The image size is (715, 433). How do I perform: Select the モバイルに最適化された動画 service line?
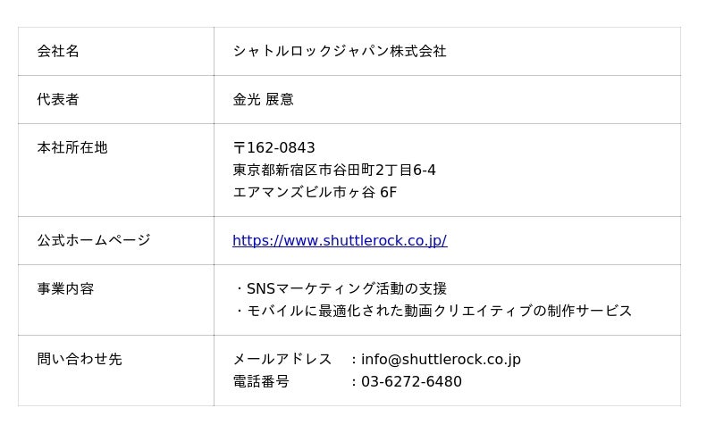point(433,311)
